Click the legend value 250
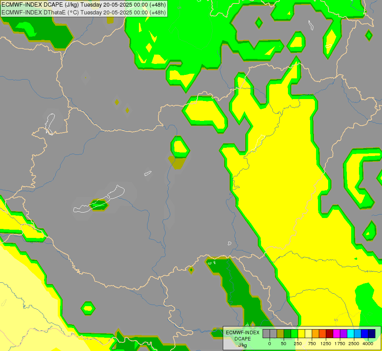The height and width of the screenshot is (351, 382). pos(298,344)
